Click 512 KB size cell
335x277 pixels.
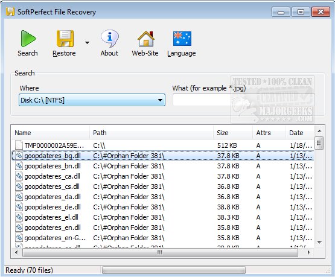click(227, 145)
